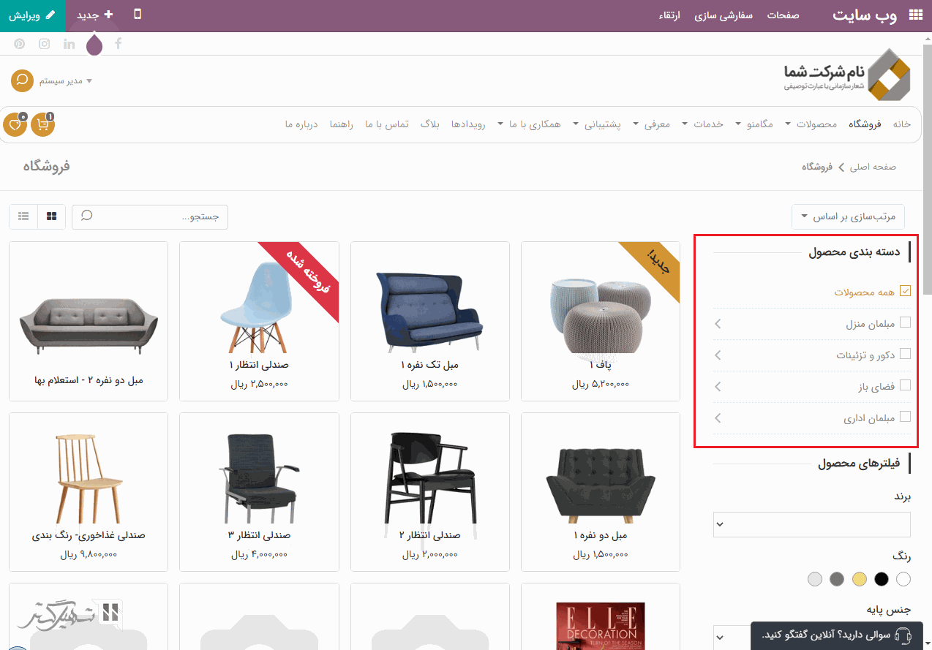This screenshot has height=650, width=932.
Task: Check the مبلمان اداری category checkbox
Action: point(905,417)
